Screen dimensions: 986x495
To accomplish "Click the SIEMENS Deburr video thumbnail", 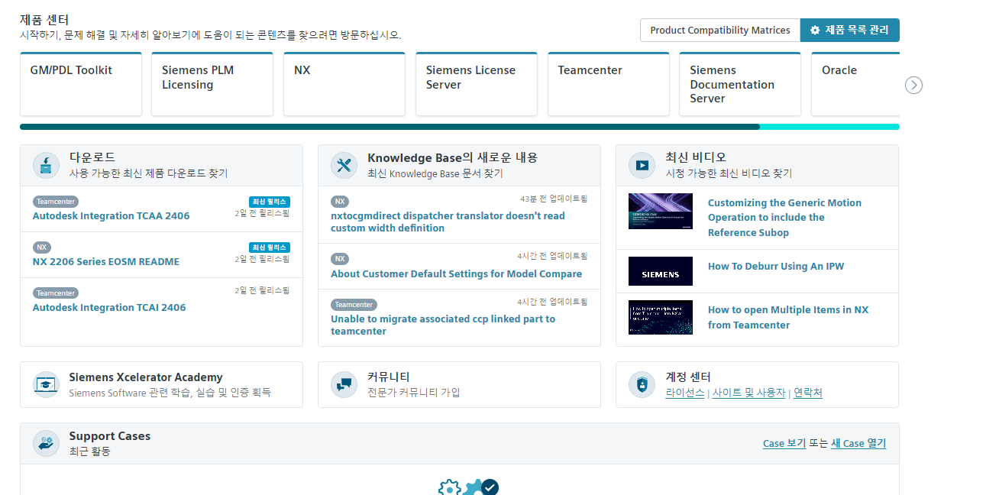I will click(661, 271).
